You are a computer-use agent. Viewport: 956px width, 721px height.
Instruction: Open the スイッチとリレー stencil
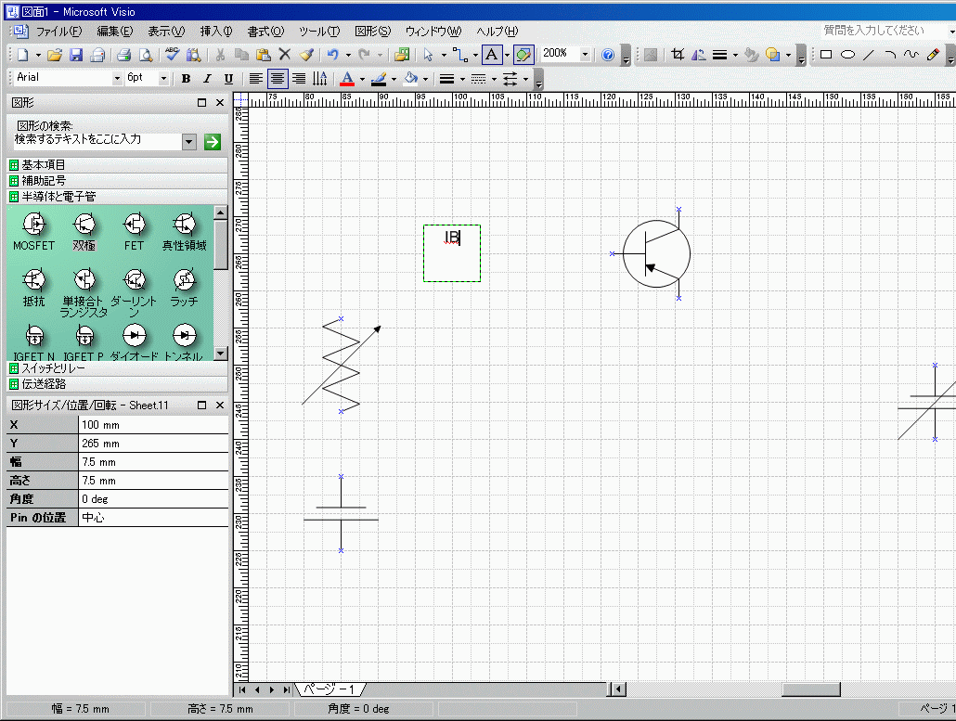(x=54, y=368)
